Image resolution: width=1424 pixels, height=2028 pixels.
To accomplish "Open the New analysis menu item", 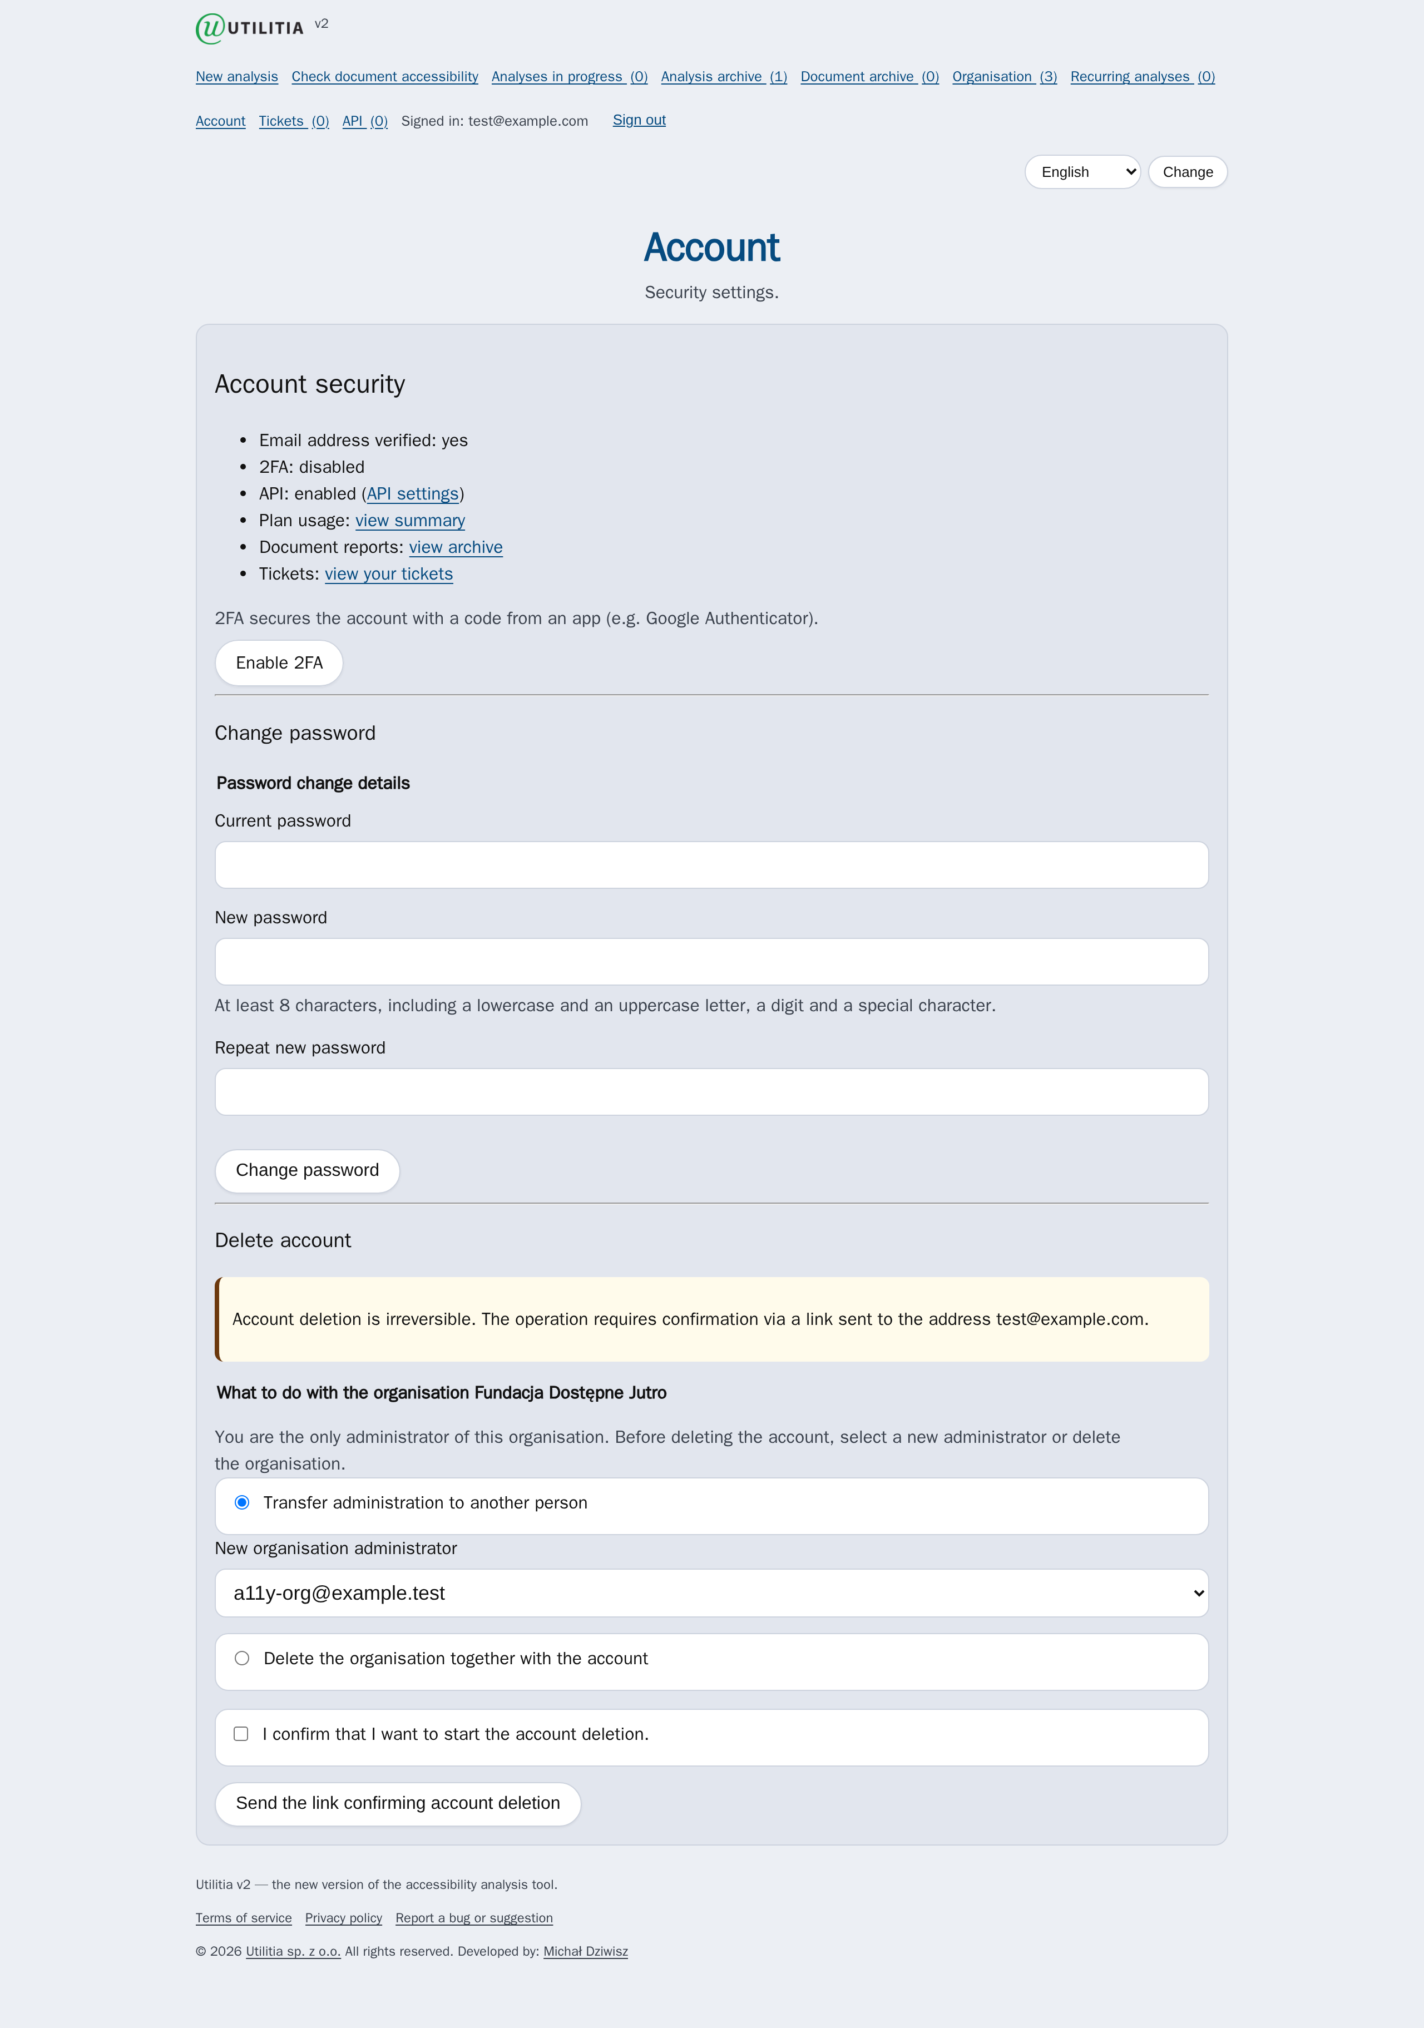I will (237, 77).
